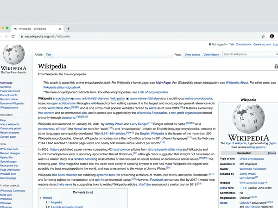Open Wikipedia store link

9,108
